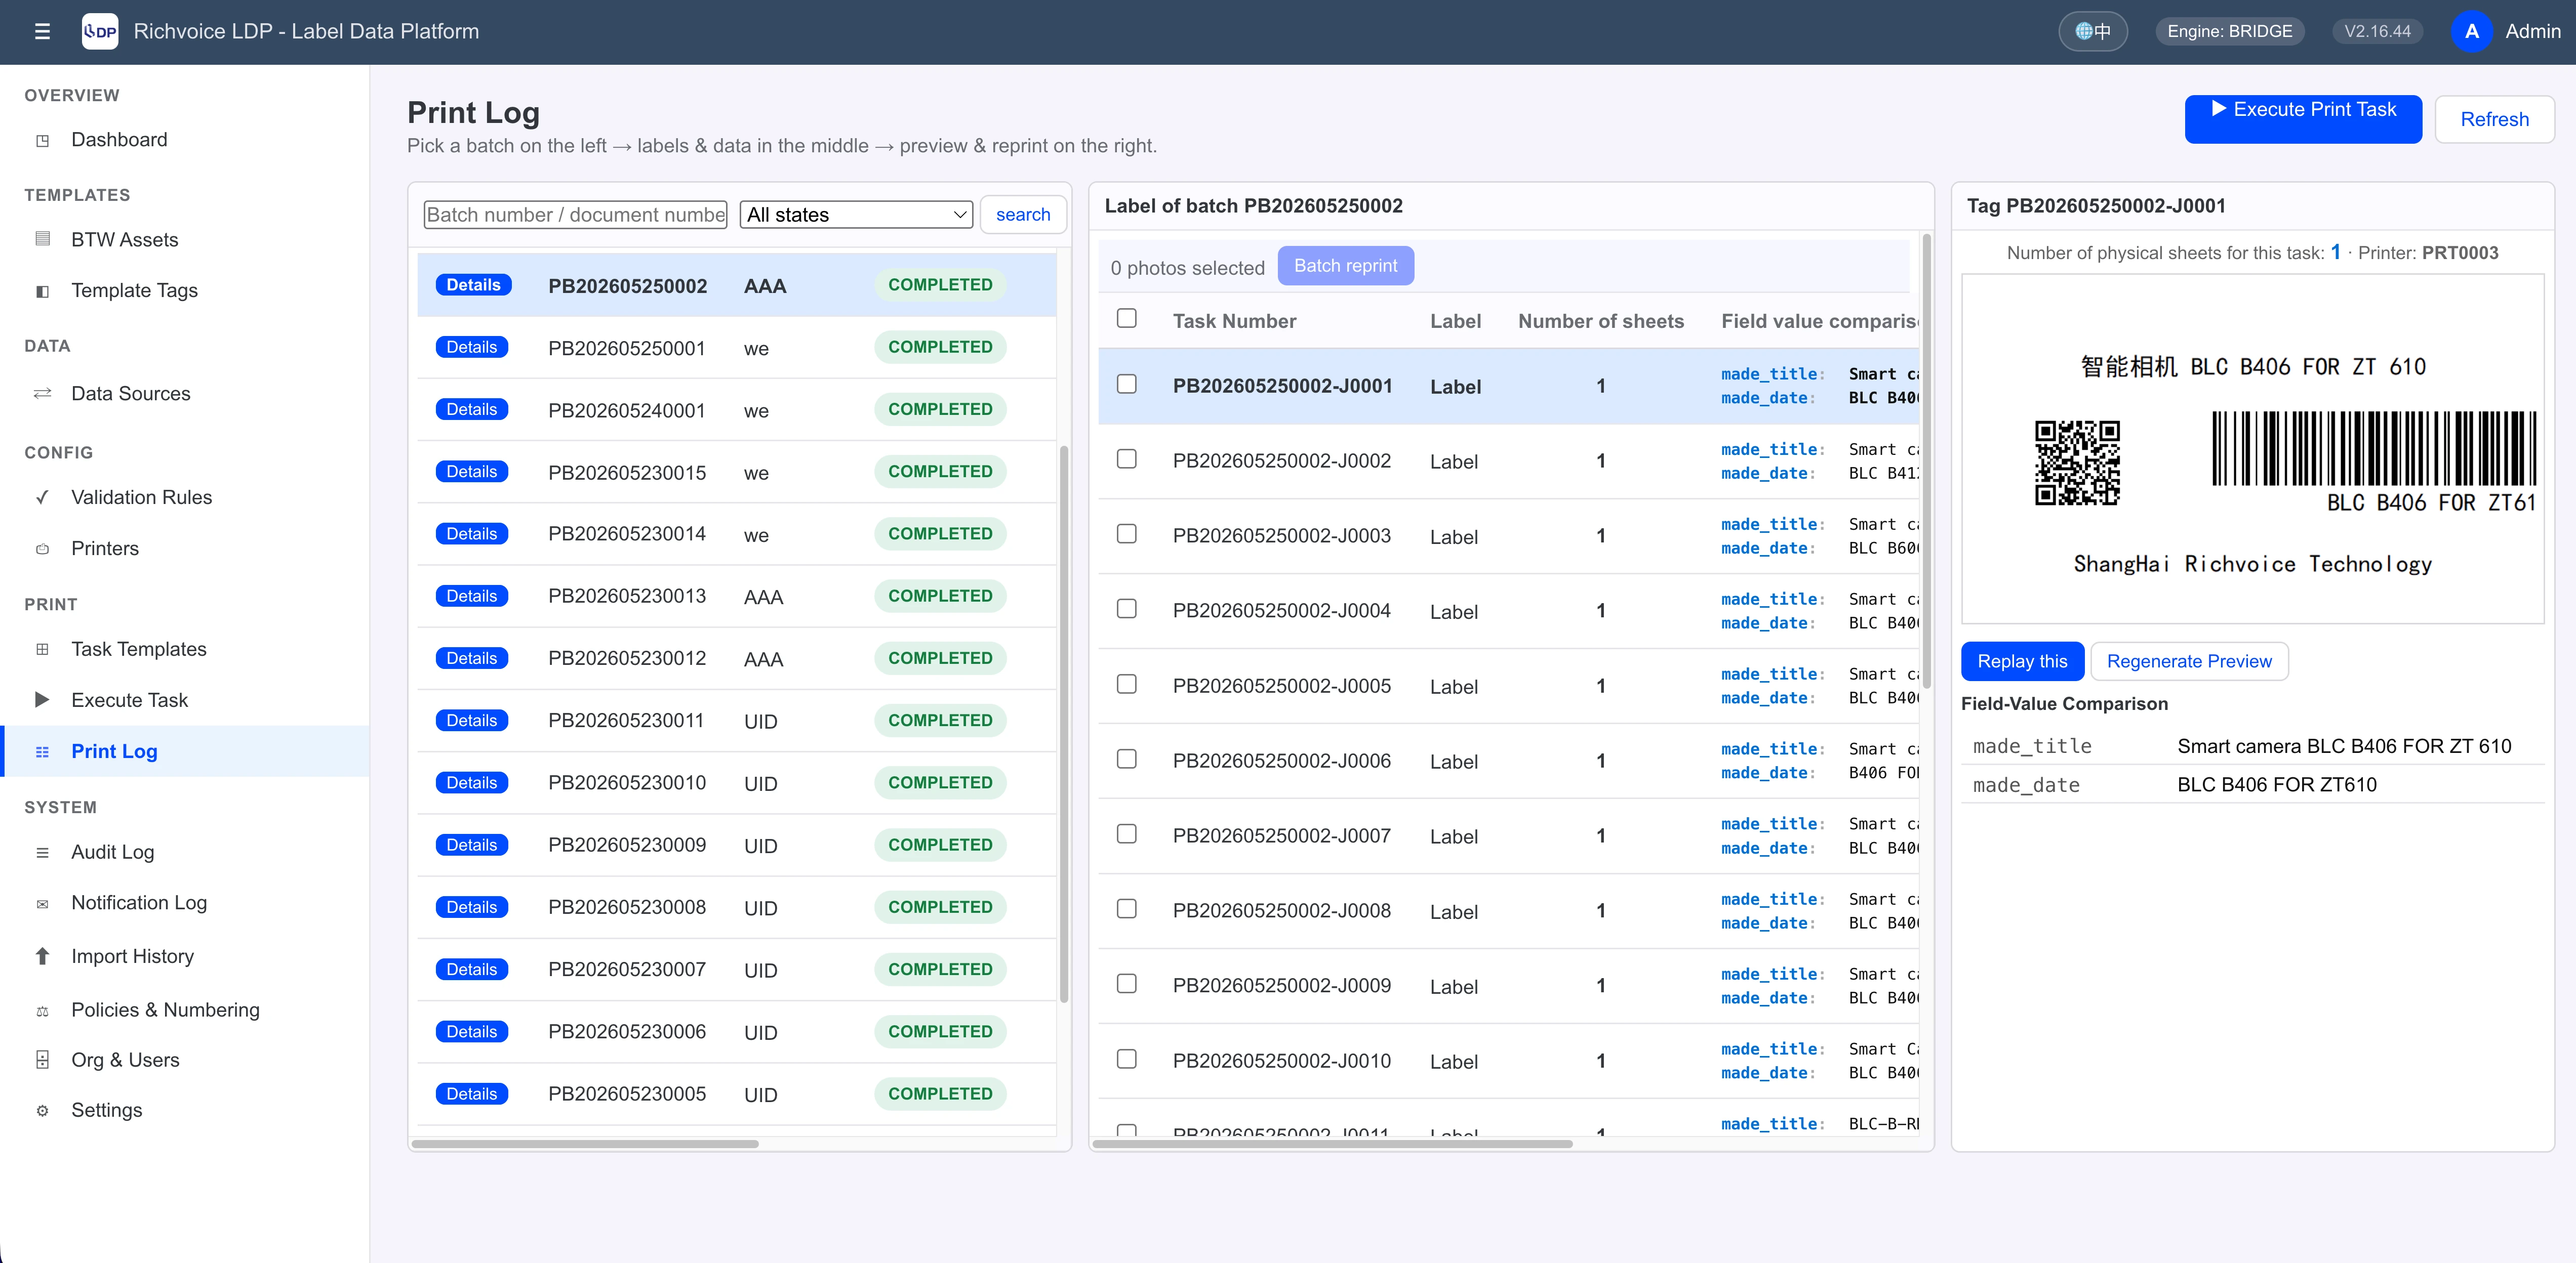
Task: Click the barcode in the tag preview
Action: click(2374, 448)
